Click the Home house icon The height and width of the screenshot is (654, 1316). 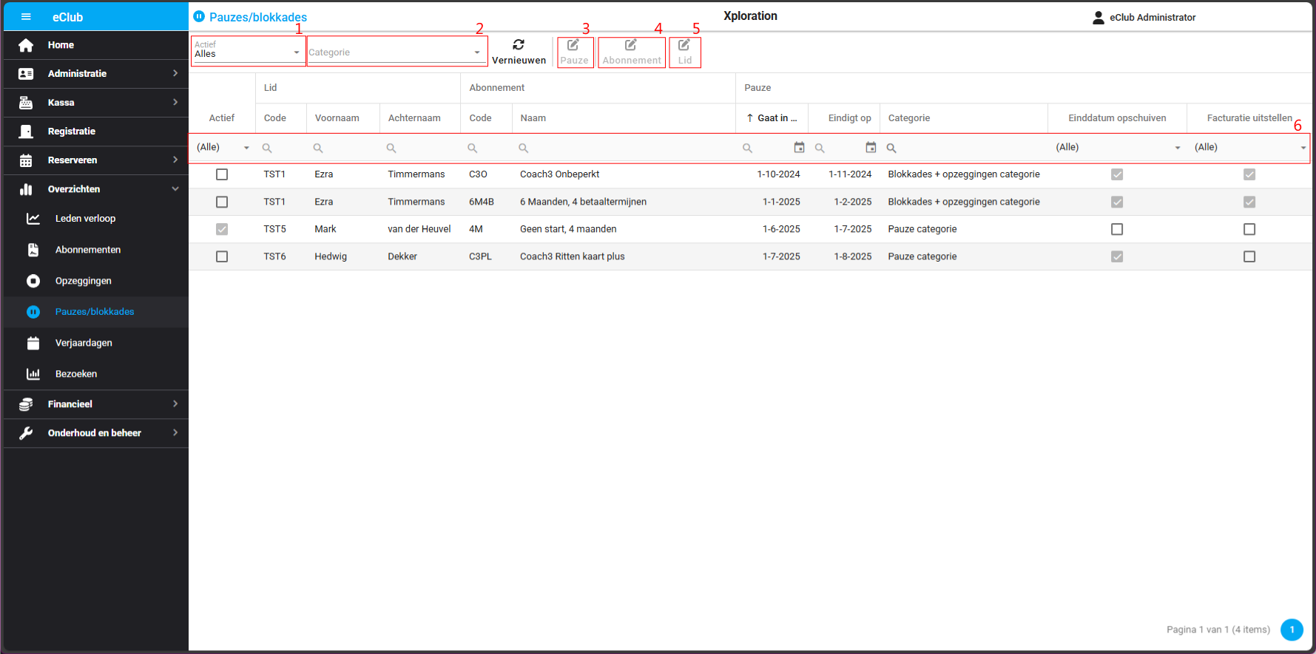(26, 45)
